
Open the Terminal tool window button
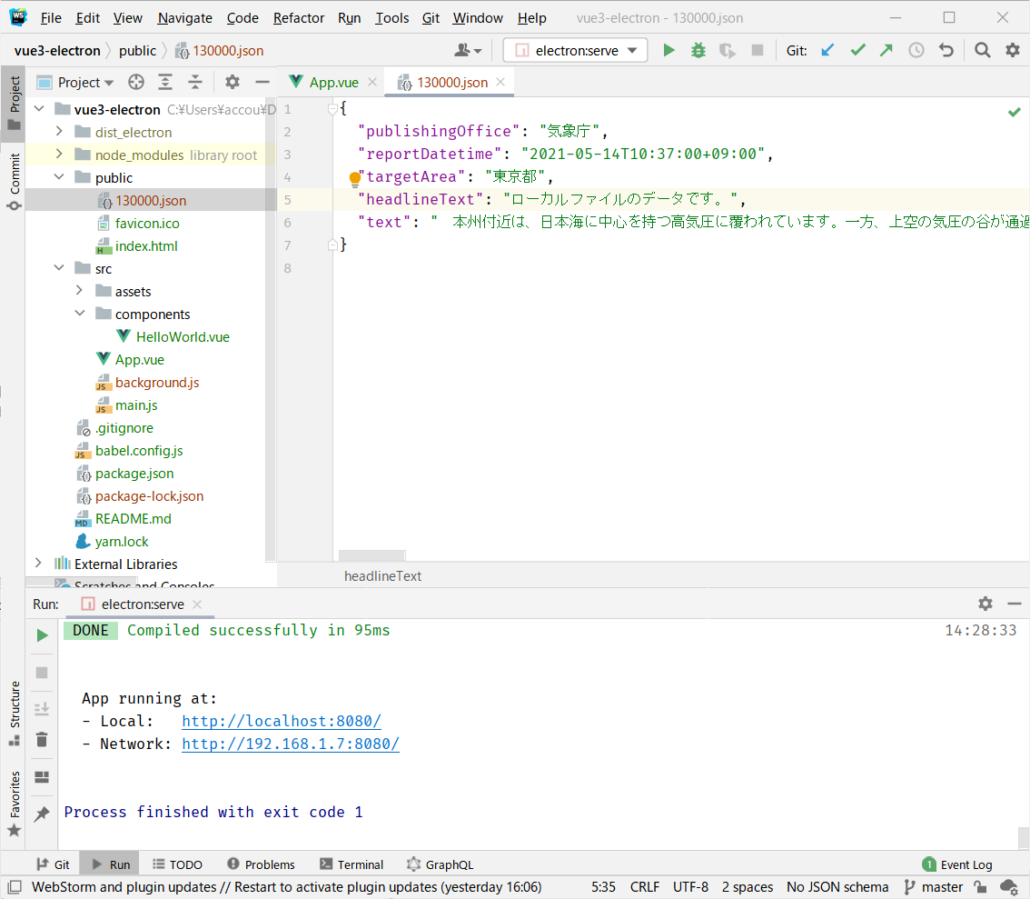pyautogui.click(x=352, y=864)
